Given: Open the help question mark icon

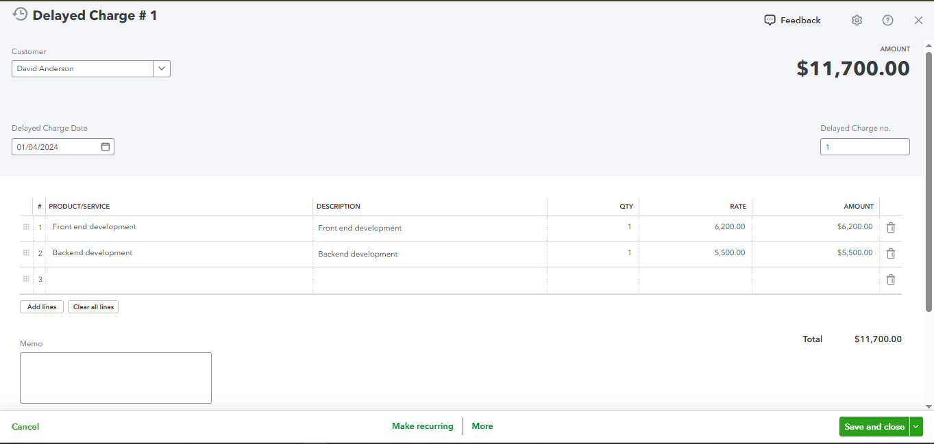Looking at the screenshot, I should click(x=887, y=21).
